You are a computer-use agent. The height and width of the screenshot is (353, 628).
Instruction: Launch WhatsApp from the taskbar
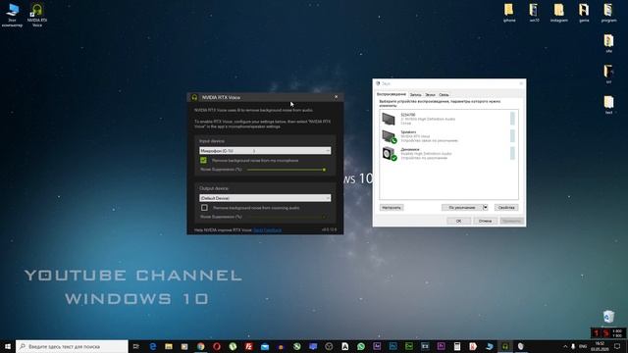361,346
